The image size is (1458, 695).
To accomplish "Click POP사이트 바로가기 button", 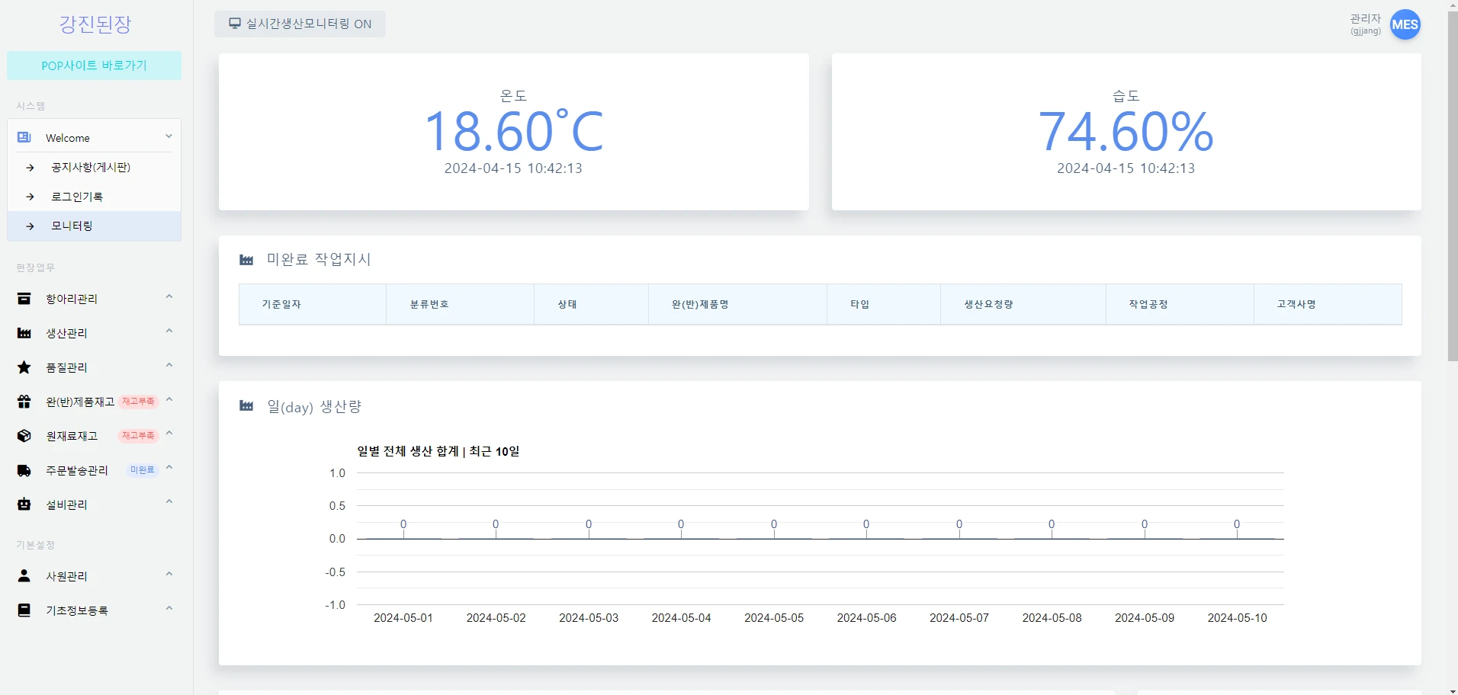I will pyautogui.click(x=95, y=66).
